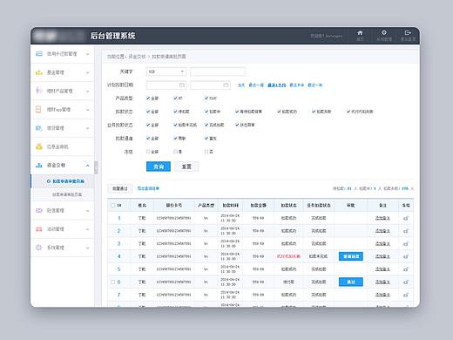This screenshot has width=453, height=340.
Task: Open calendar picker in the end date field
Action: point(226,85)
